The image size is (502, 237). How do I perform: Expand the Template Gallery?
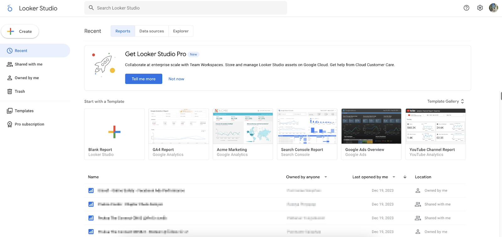(x=446, y=101)
